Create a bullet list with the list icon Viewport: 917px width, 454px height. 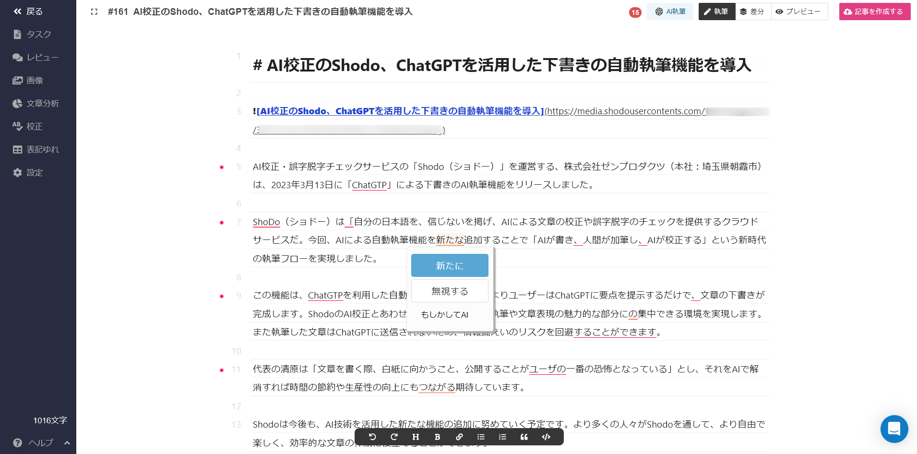click(480, 437)
